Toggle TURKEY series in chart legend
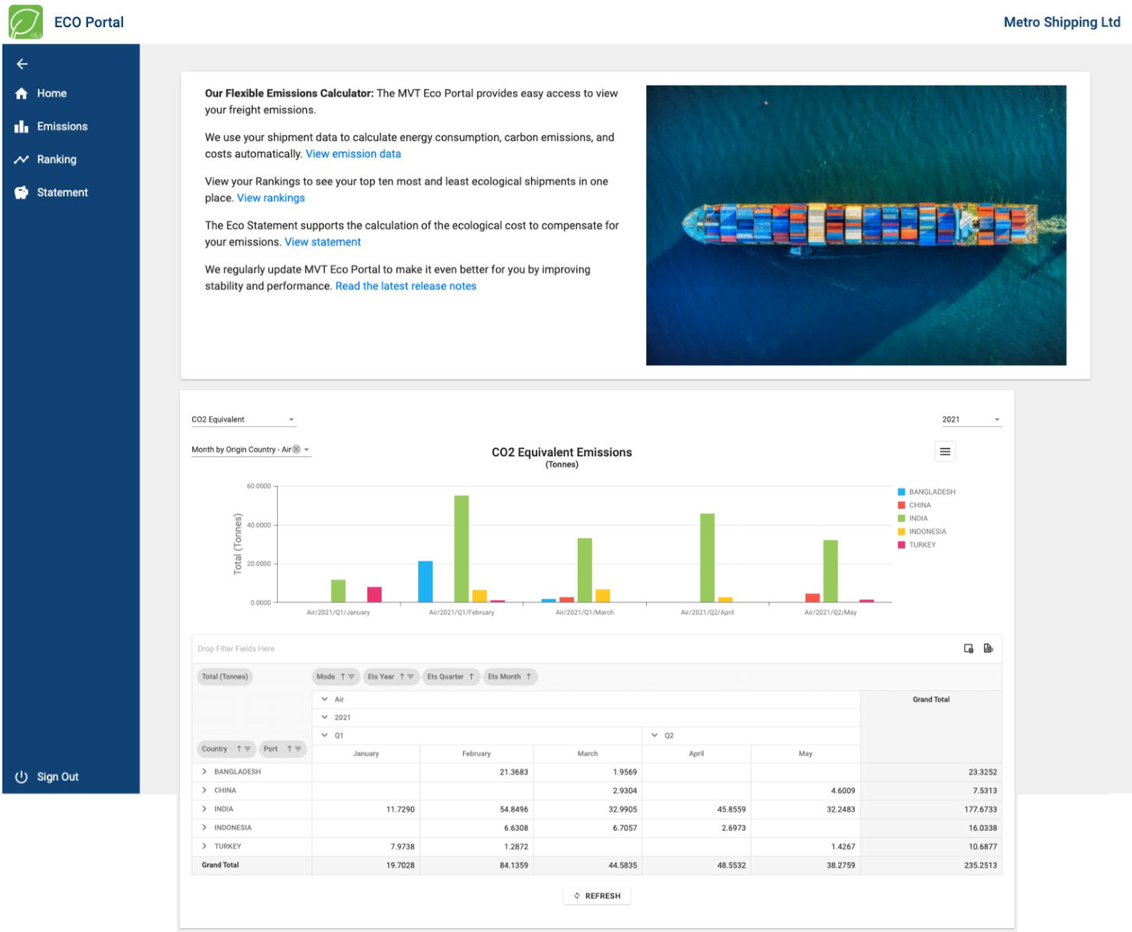Screen dimensions: 1132x932 922,545
